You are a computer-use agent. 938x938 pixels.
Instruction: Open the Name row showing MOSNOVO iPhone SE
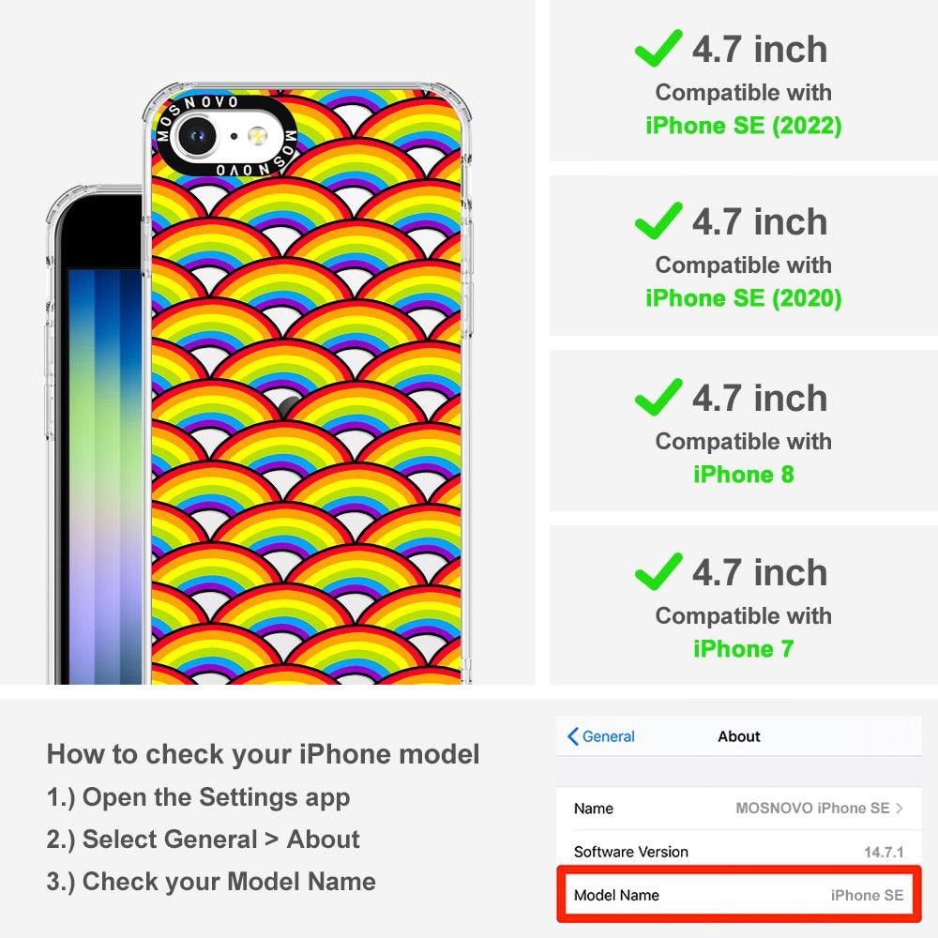click(x=739, y=809)
